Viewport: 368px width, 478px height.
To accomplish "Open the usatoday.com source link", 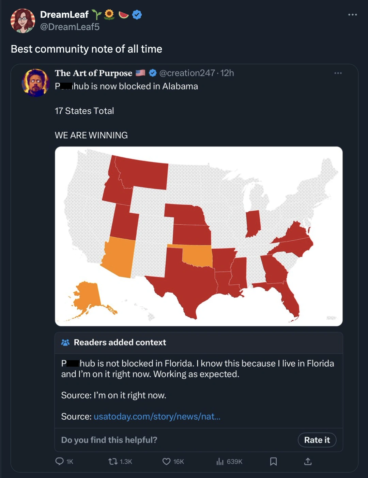I will click(157, 417).
